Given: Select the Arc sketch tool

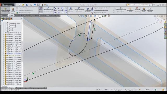Looking at the screenshot, I should click(x=58, y=10).
